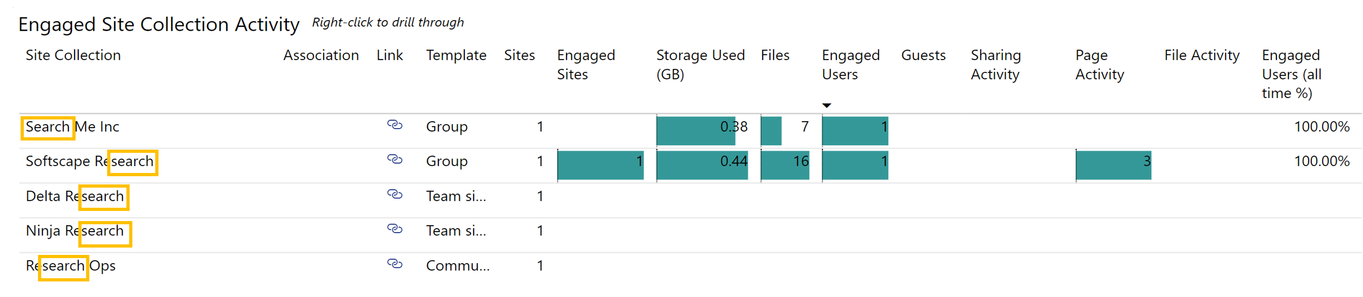Select the Softscape Research row name
This screenshot has height=297, width=1363.
click(89, 161)
